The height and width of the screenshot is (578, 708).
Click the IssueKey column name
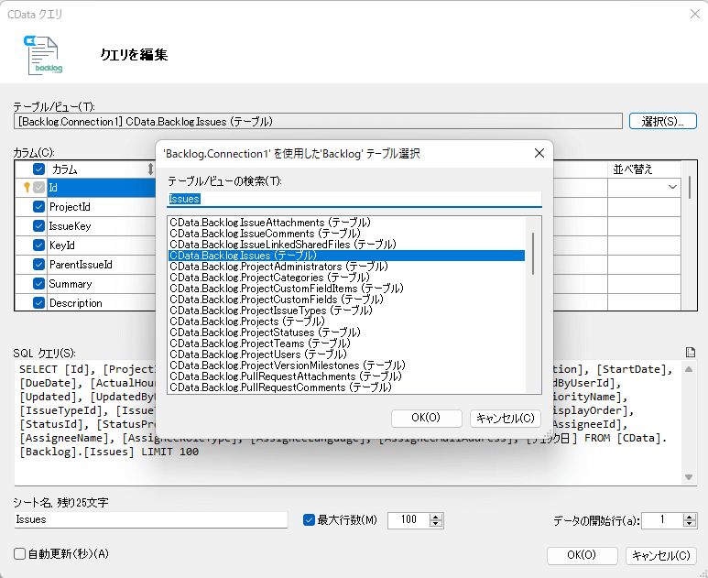pyautogui.click(x=70, y=226)
